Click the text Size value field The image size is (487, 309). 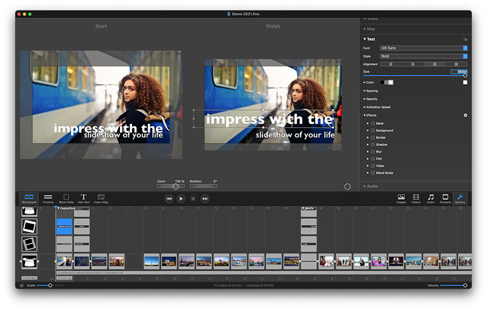(x=459, y=72)
